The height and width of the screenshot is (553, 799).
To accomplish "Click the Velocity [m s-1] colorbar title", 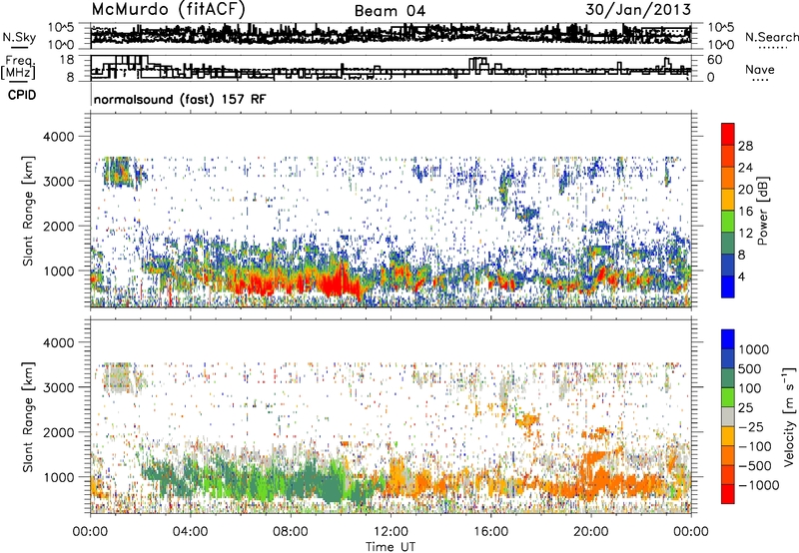I will [x=789, y=416].
